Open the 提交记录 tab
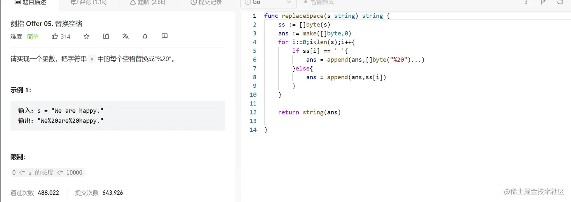 pyautogui.click(x=206, y=2)
